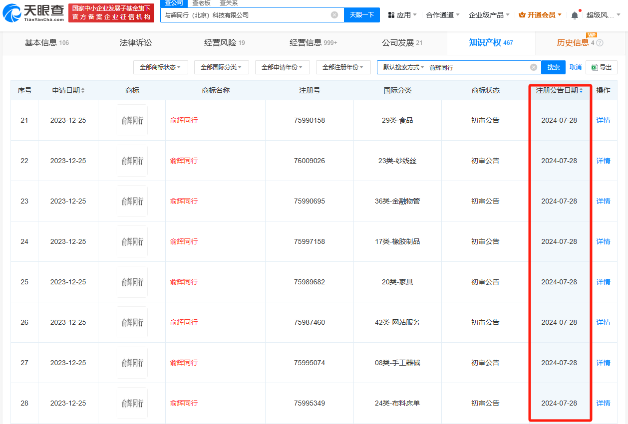Clear the company search box with the x icon
The image size is (628, 424).
334,15
